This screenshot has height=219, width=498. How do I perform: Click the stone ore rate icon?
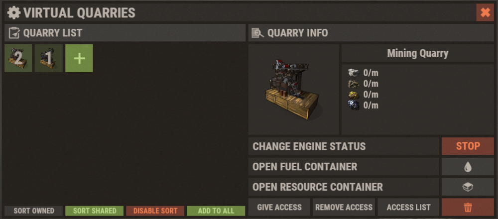[354, 73]
